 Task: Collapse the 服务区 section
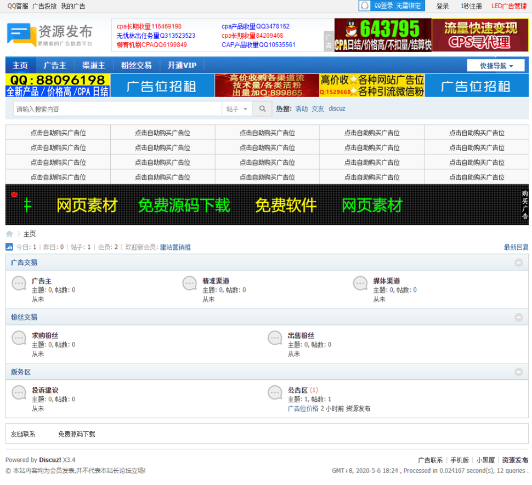coord(518,372)
